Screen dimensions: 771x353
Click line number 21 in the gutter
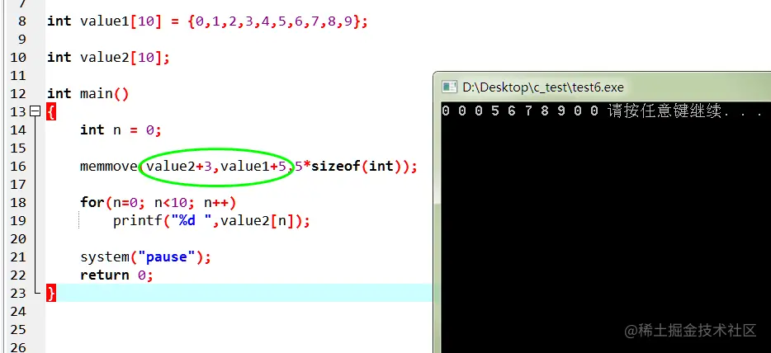18,257
